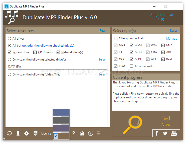Click Reset link in Select type(s) panel

tap(173, 31)
